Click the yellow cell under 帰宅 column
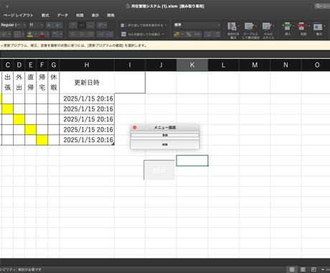The width and height of the screenshot is (330, 273). pyautogui.click(x=42, y=140)
